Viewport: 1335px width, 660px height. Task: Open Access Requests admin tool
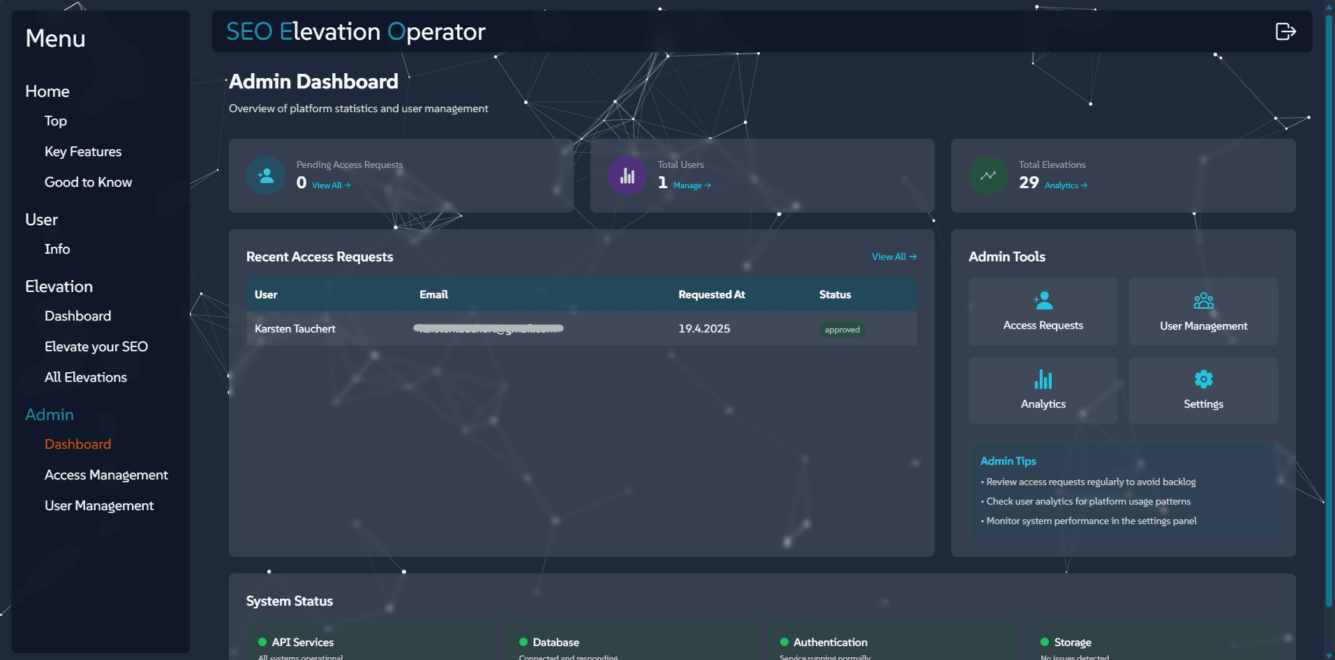1043,312
